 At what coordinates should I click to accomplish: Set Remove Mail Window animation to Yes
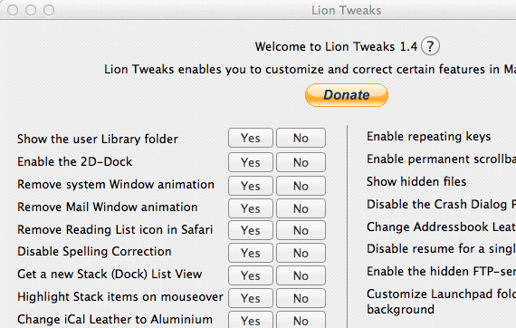251,208
